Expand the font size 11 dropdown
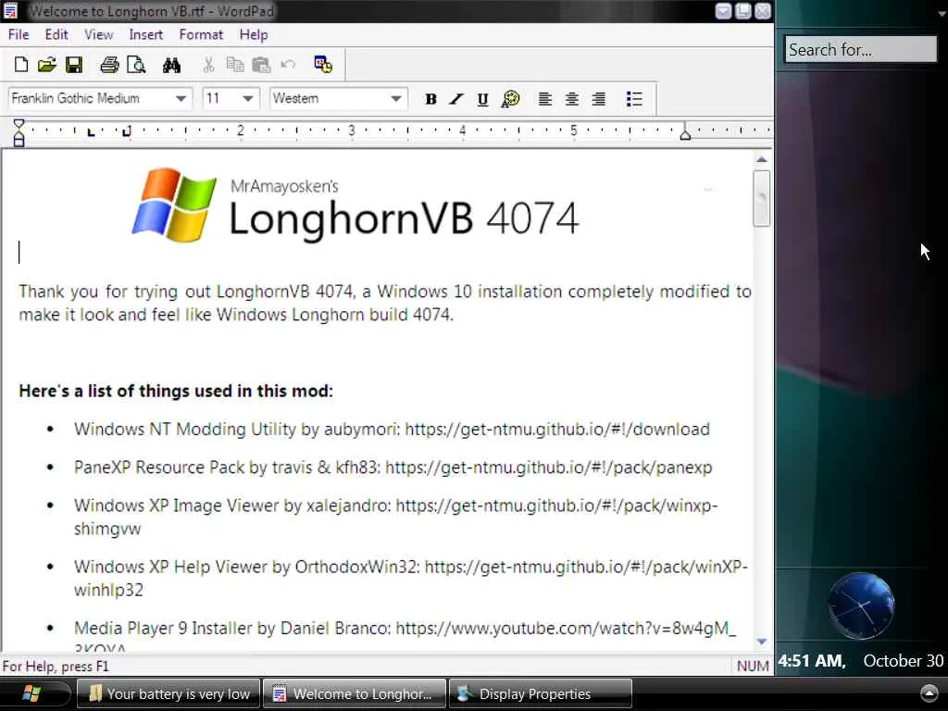 pyautogui.click(x=248, y=98)
